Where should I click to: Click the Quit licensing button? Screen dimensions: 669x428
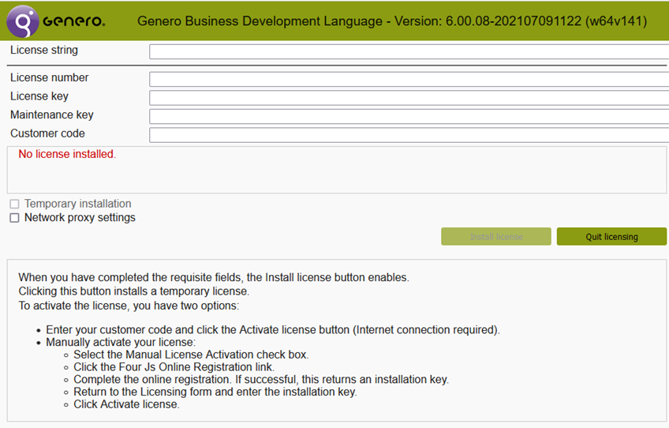pyautogui.click(x=611, y=237)
